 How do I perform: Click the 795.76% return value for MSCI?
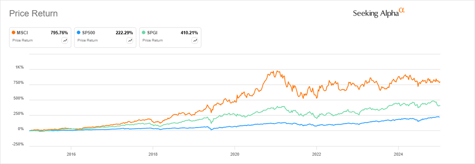tap(59, 33)
